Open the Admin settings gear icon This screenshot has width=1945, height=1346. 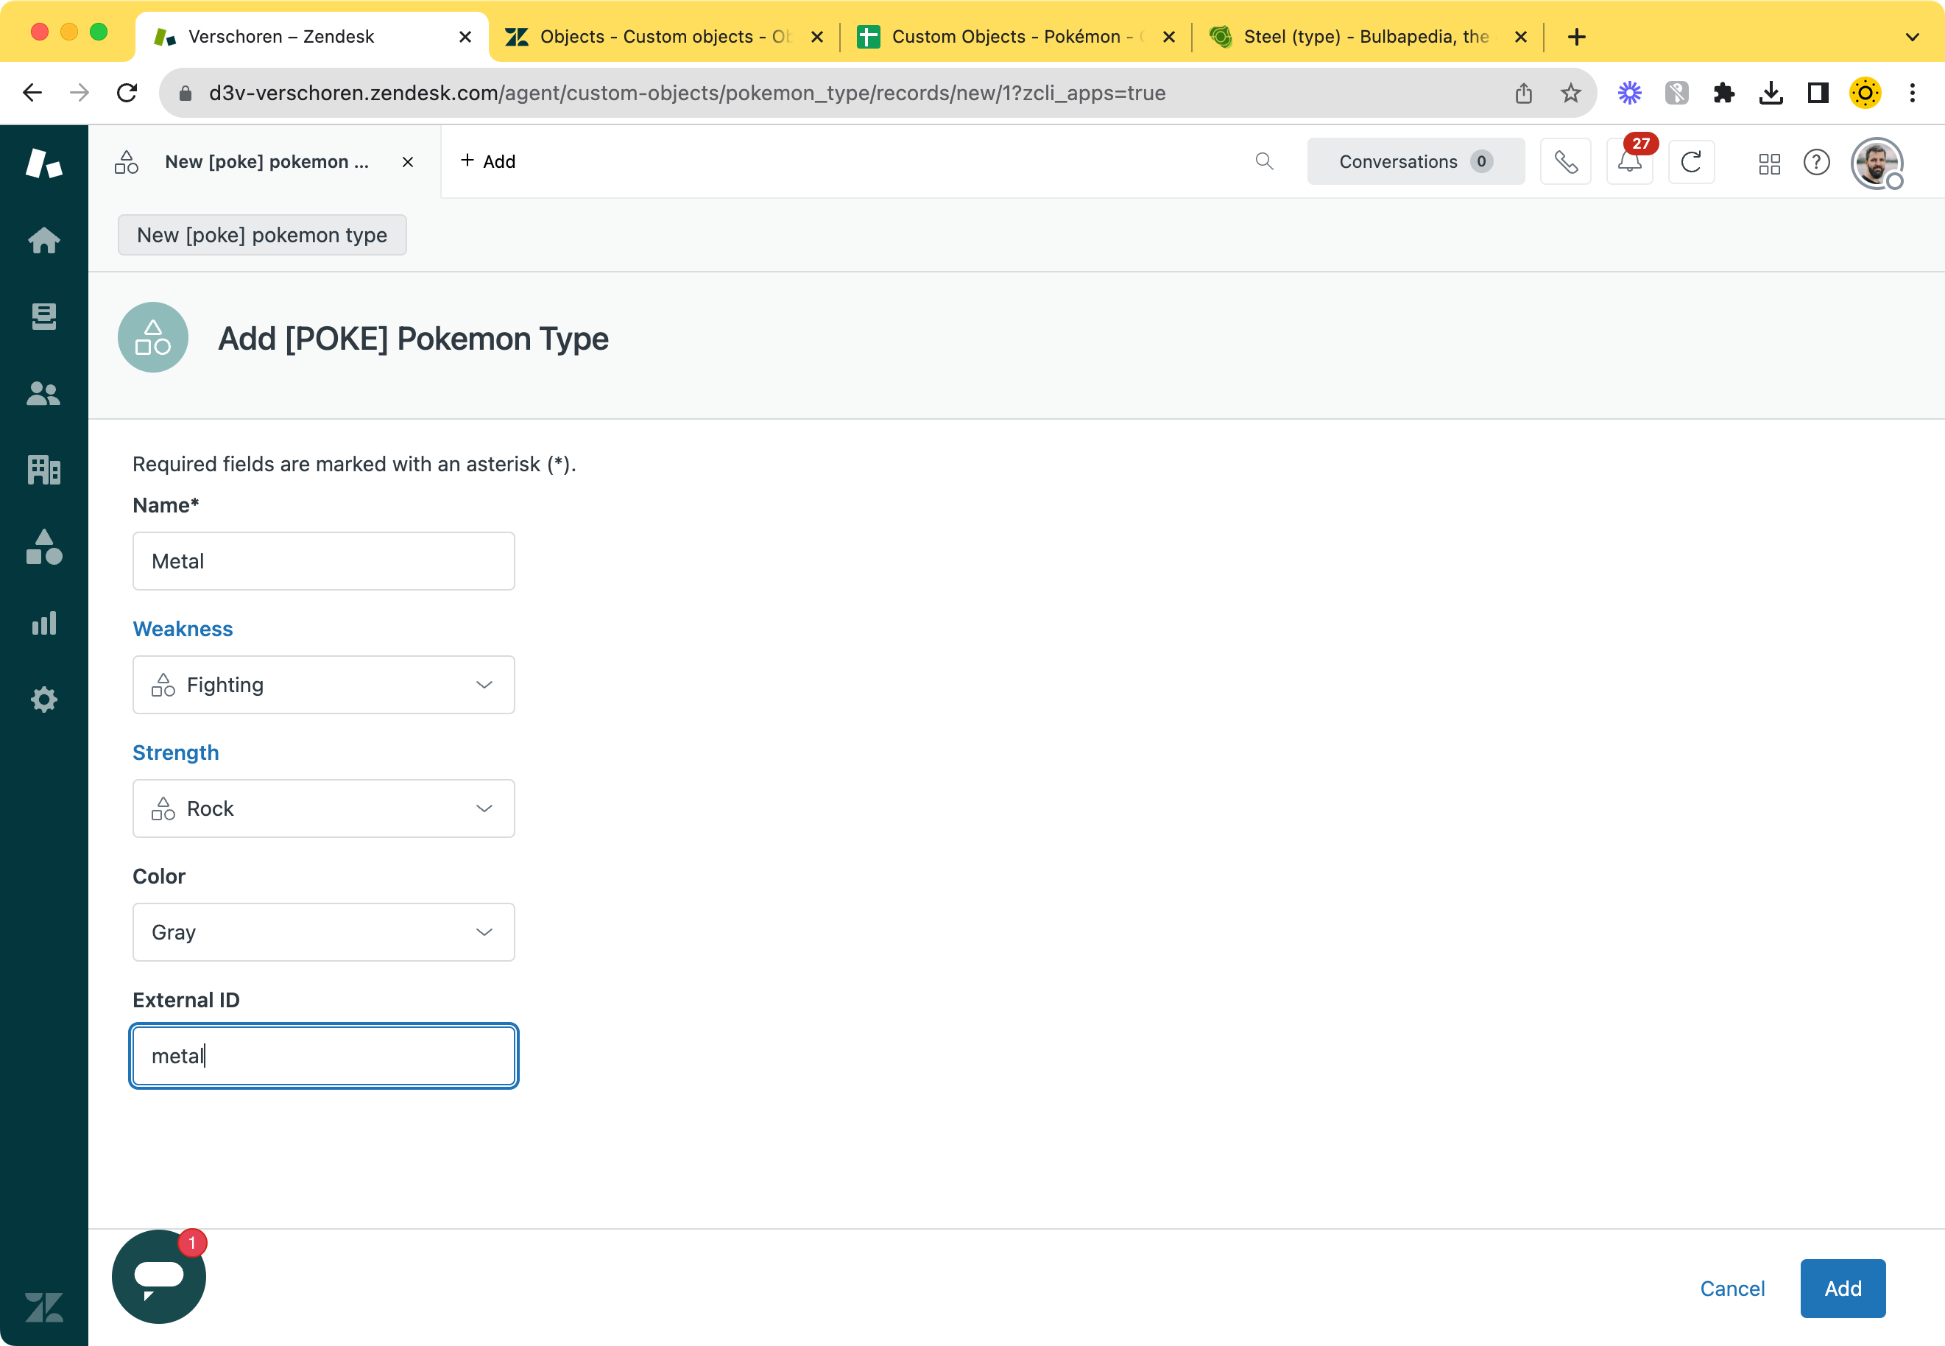click(44, 700)
